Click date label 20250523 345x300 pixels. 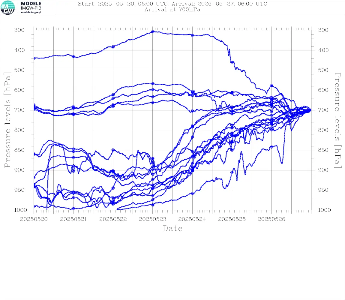tap(153, 219)
